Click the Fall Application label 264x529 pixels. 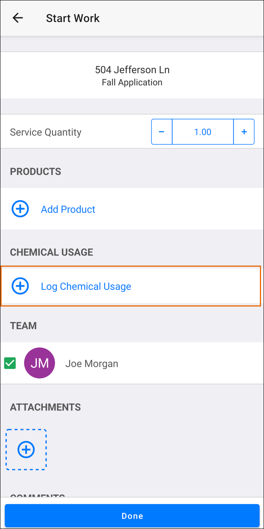coord(132,82)
